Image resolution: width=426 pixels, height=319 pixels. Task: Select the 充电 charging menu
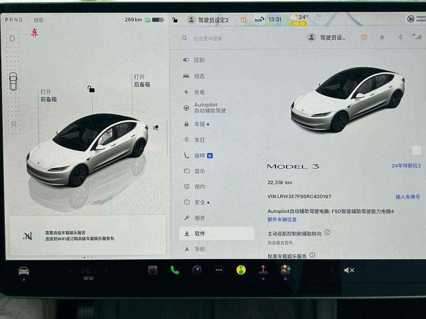[194, 92]
